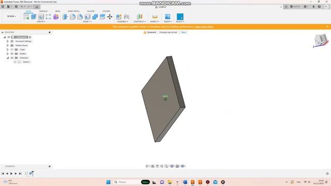Click the Home icon in top bar
Image resolution: width=331 pixels, height=186 pixels.
coord(37,7)
